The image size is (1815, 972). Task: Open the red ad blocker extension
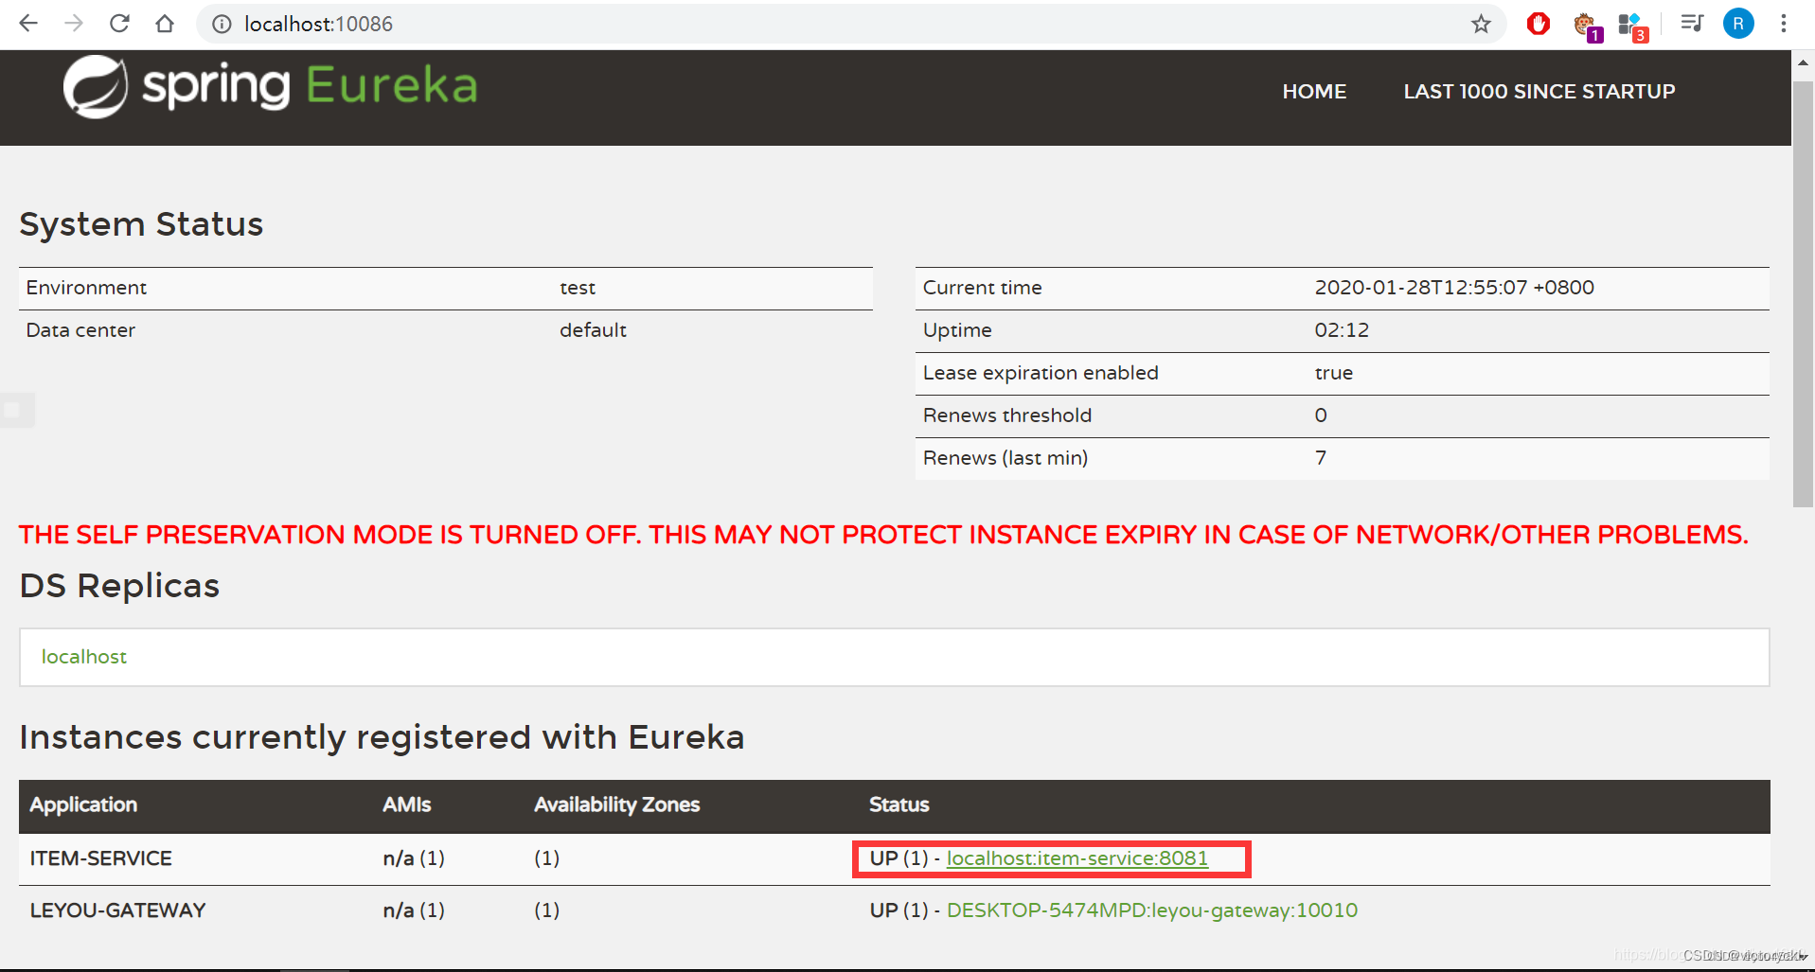click(x=1539, y=24)
